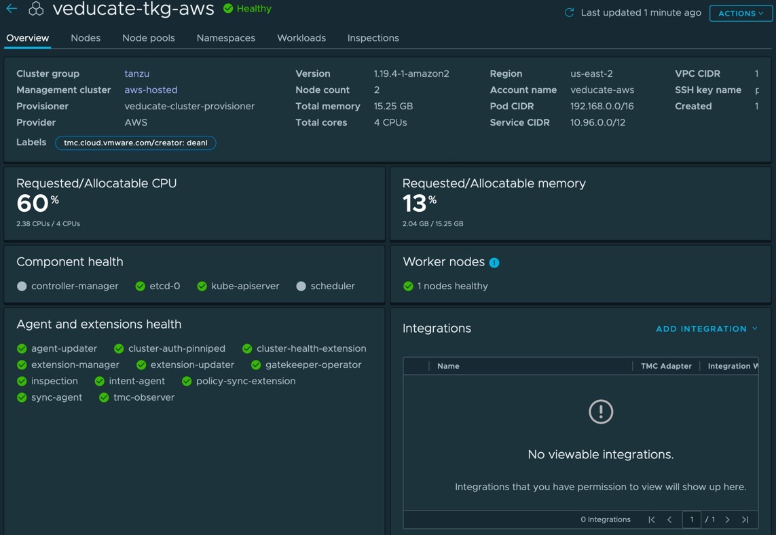The width and height of the screenshot is (776, 535).
Task: Sort by TMC Adapter column header
Action: coord(666,366)
